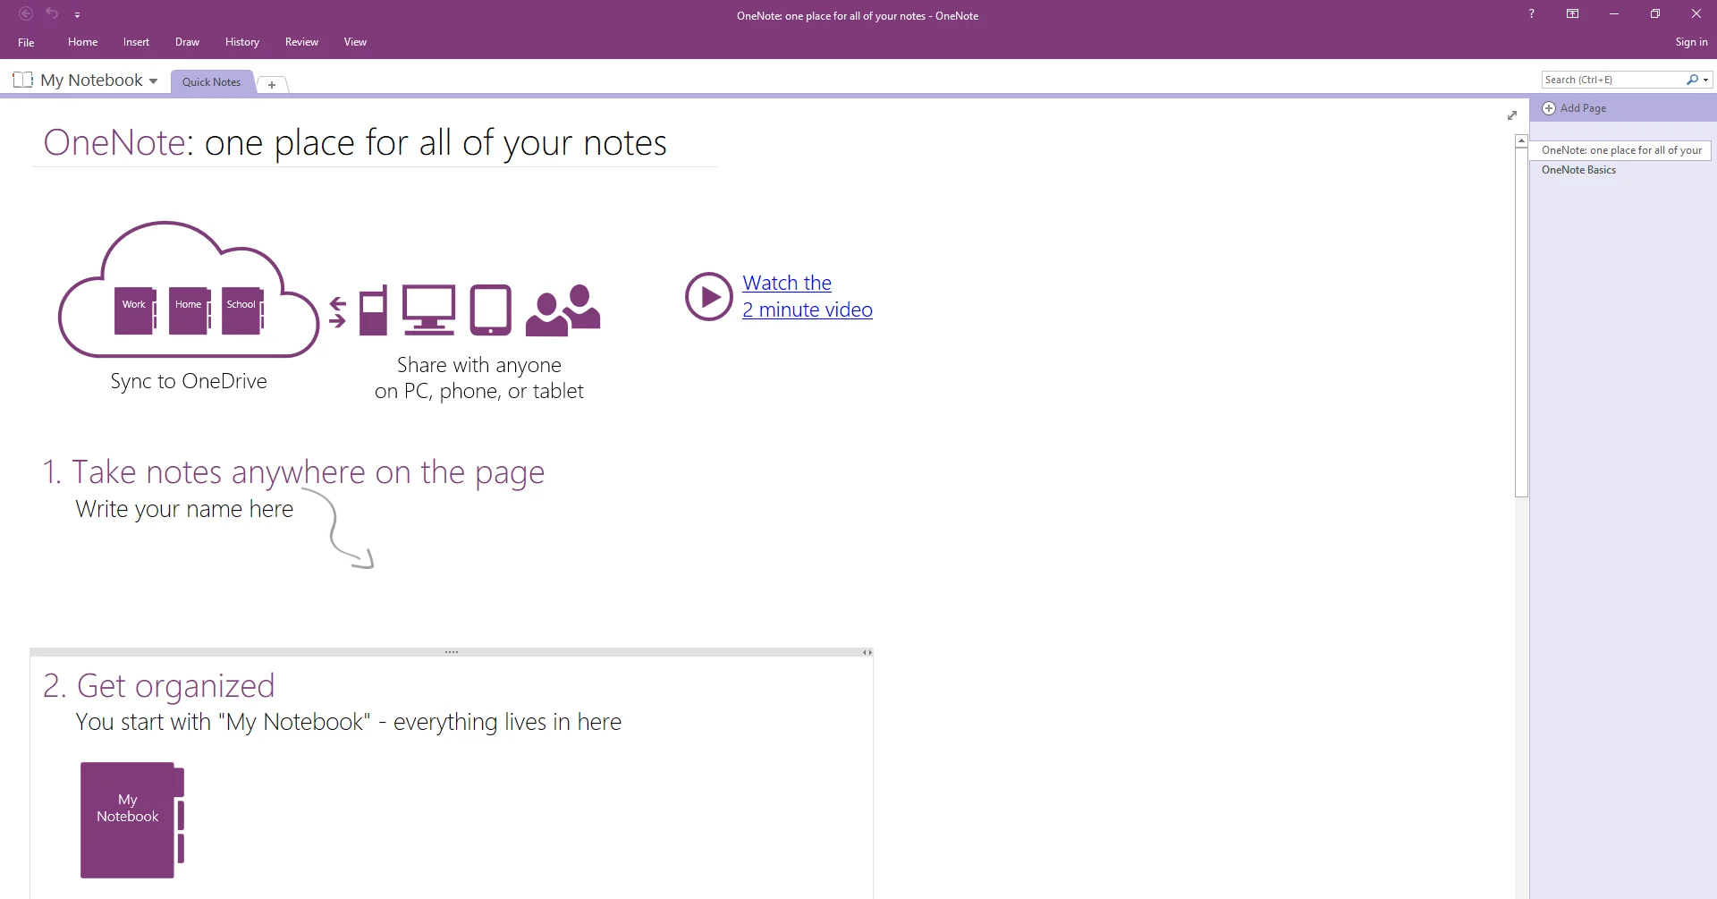
Task: Click the 'You start with "My Notebook"' line
Action: pyautogui.click(x=349, y=722)
